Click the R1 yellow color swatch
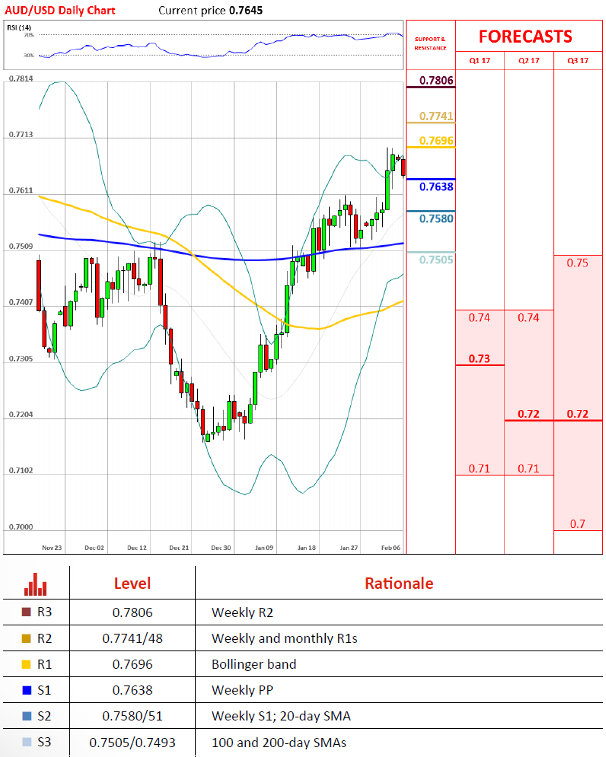 click(27, 664)
